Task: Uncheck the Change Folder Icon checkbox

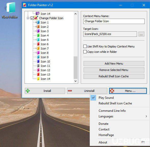Action: (32, 18)
